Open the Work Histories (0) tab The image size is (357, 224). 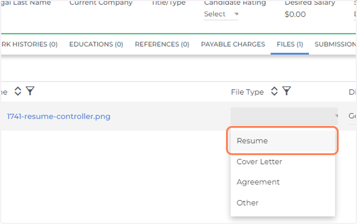pyautogui.click(x=29, y=44)
